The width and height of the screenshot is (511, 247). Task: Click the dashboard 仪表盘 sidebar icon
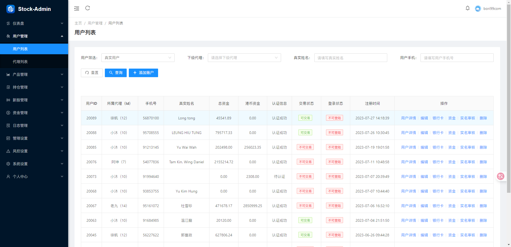coord(8,23)
